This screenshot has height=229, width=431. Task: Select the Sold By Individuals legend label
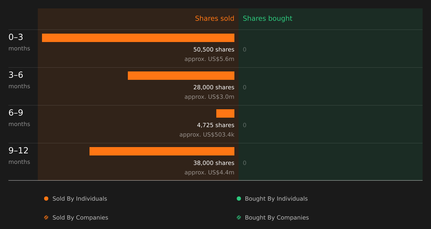[80, 199]
